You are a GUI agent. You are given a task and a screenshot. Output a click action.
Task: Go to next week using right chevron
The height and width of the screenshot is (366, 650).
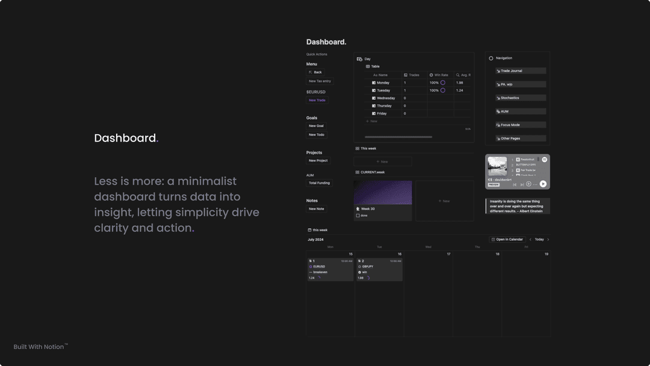[548, 240]
